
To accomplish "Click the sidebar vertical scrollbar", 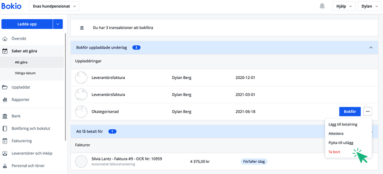I will (x=65, y=87).
